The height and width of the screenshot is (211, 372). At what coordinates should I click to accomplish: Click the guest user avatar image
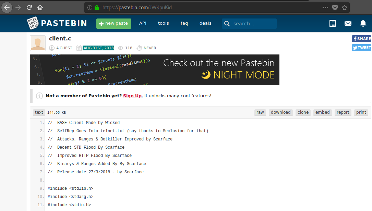tap(38, 43)
